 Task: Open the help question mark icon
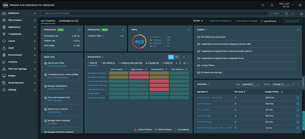(272, 5)
